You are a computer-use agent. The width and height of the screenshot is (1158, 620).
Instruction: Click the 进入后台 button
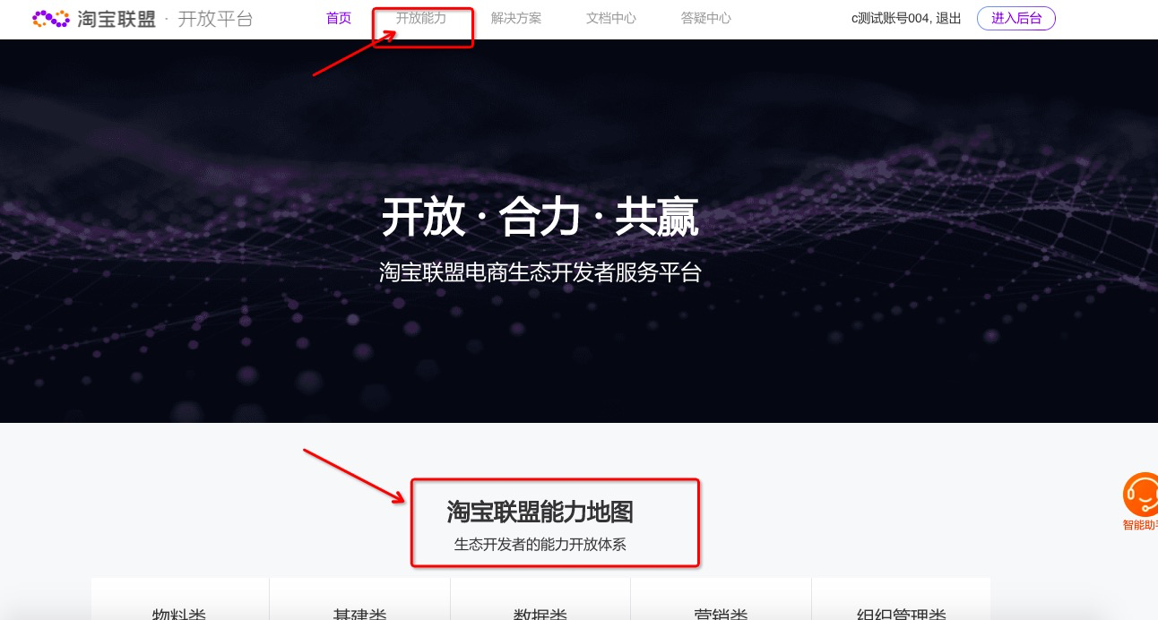(1016, 18)
